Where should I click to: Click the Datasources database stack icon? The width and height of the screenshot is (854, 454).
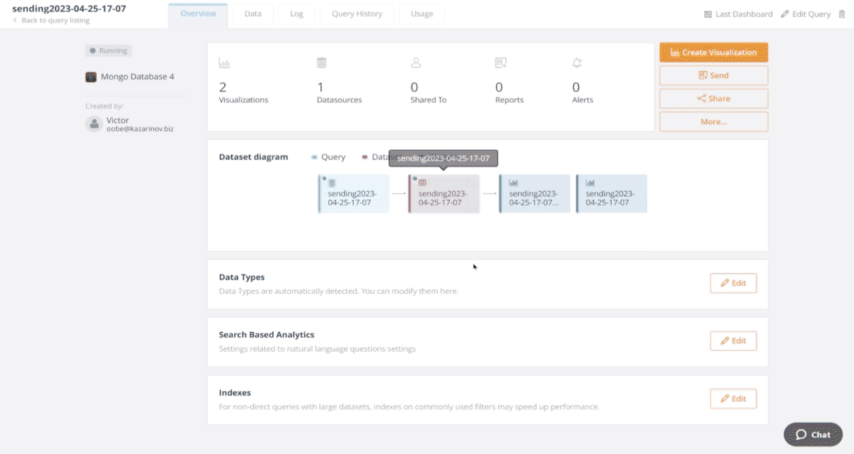point(322,63)
